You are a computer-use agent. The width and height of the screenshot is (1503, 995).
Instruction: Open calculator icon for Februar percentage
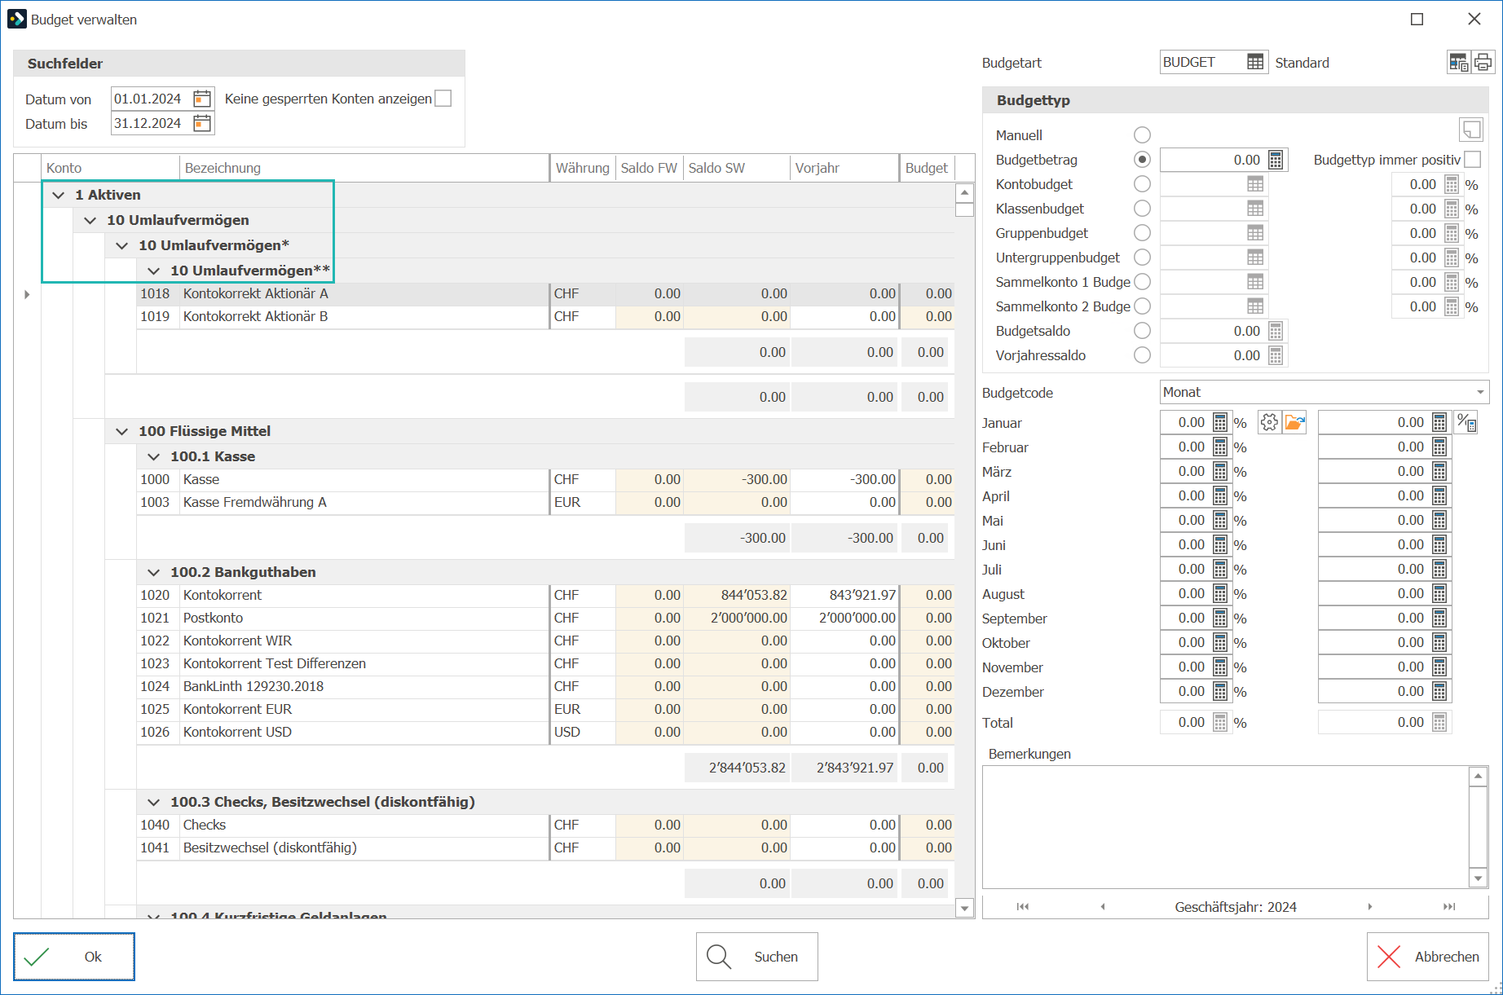[x=1220, y=447]
